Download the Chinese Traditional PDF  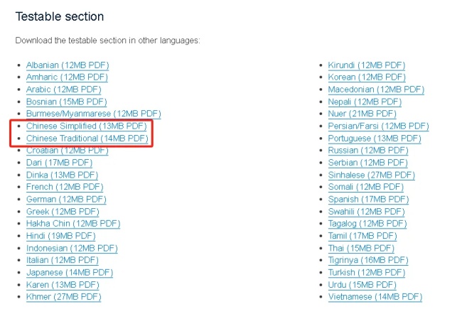pyautogui.click(x=87, y=139)
